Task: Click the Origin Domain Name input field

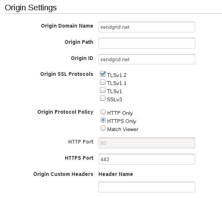Action: click(x=146, y=27)
